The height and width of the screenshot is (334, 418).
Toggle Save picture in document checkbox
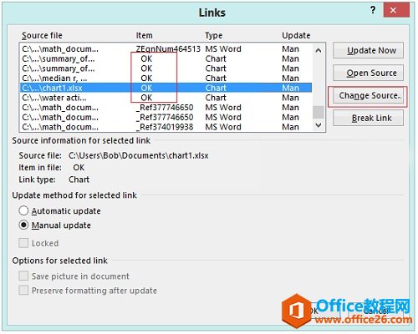(x=23, y=276)
